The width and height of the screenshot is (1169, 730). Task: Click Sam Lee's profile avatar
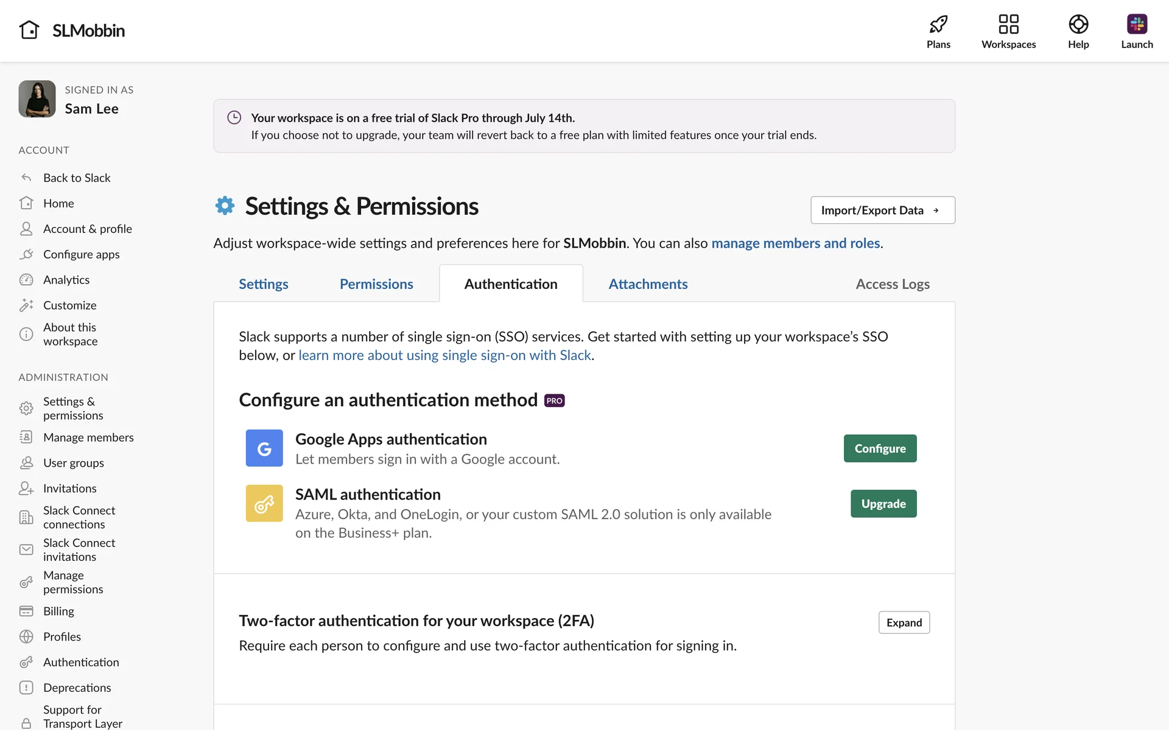[x=37, y=99]
